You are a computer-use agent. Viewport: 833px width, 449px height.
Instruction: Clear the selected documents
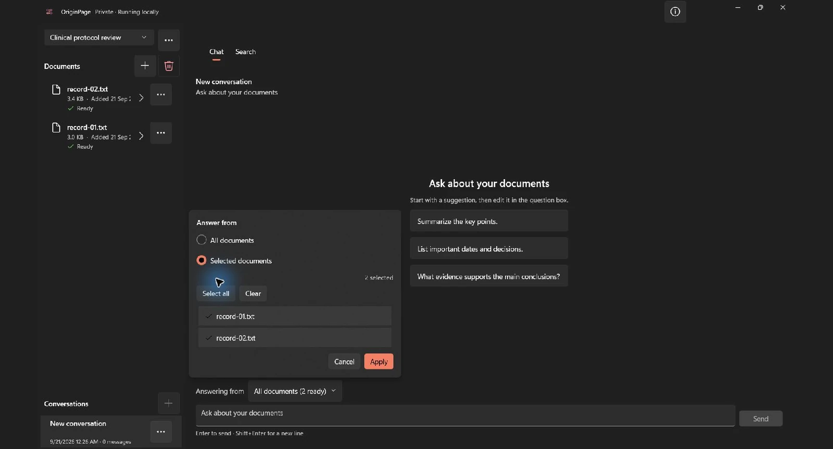(x=253, y=294)
